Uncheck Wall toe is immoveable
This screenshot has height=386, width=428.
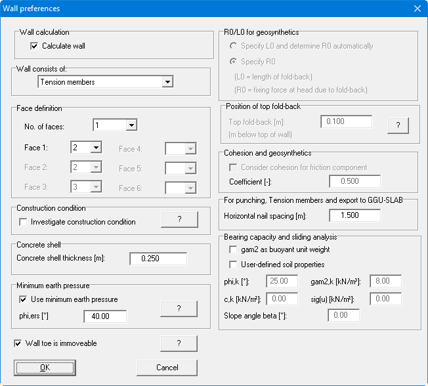click(18, 343)
